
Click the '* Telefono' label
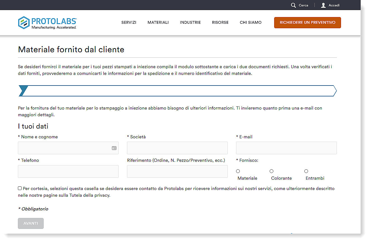point(29,160)
